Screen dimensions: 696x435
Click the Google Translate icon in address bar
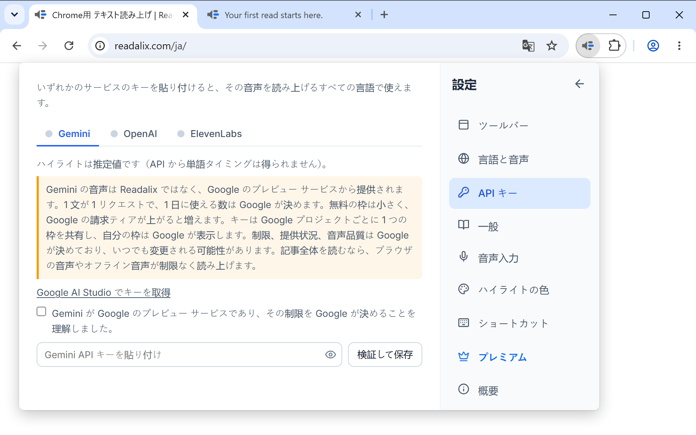(528, 46)
